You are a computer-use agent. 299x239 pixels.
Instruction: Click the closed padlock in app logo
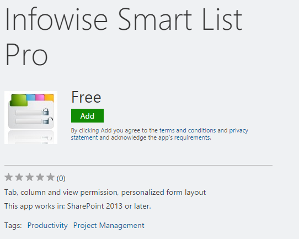click(x=45, y=112)
